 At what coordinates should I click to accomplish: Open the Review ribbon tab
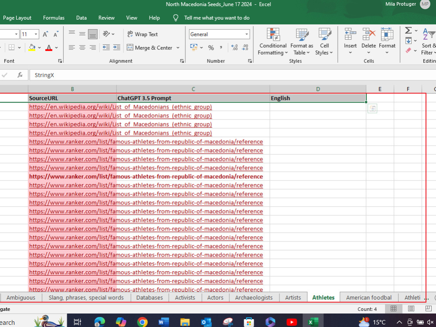(106, 18)
